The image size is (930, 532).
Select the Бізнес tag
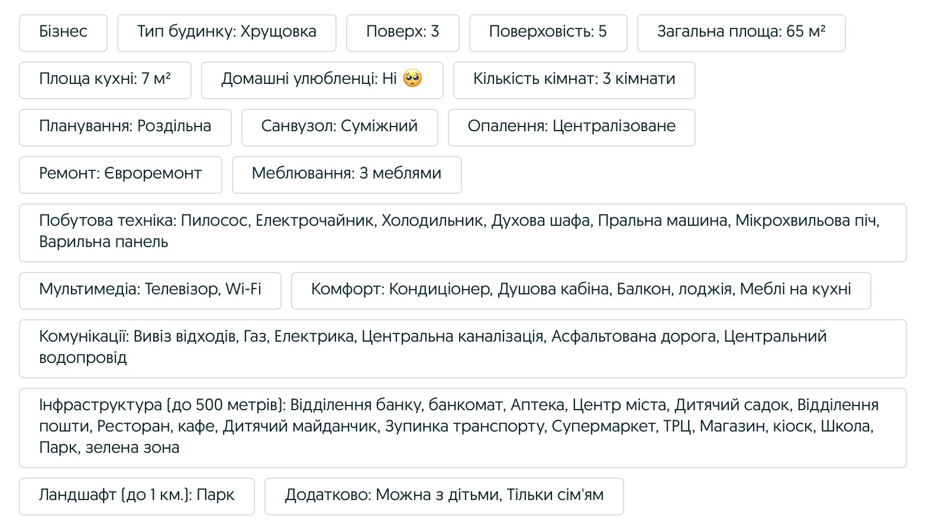point(63,33)
